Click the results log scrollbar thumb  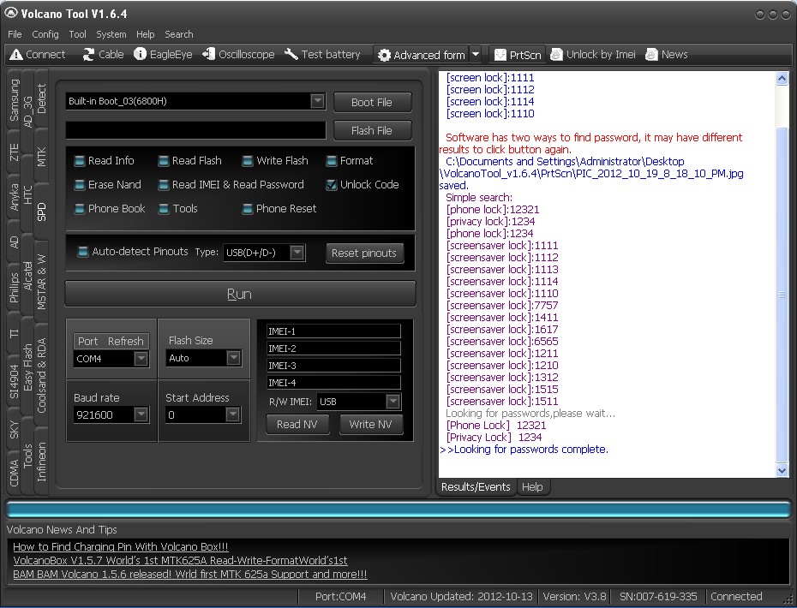click(x=782, y=295)
